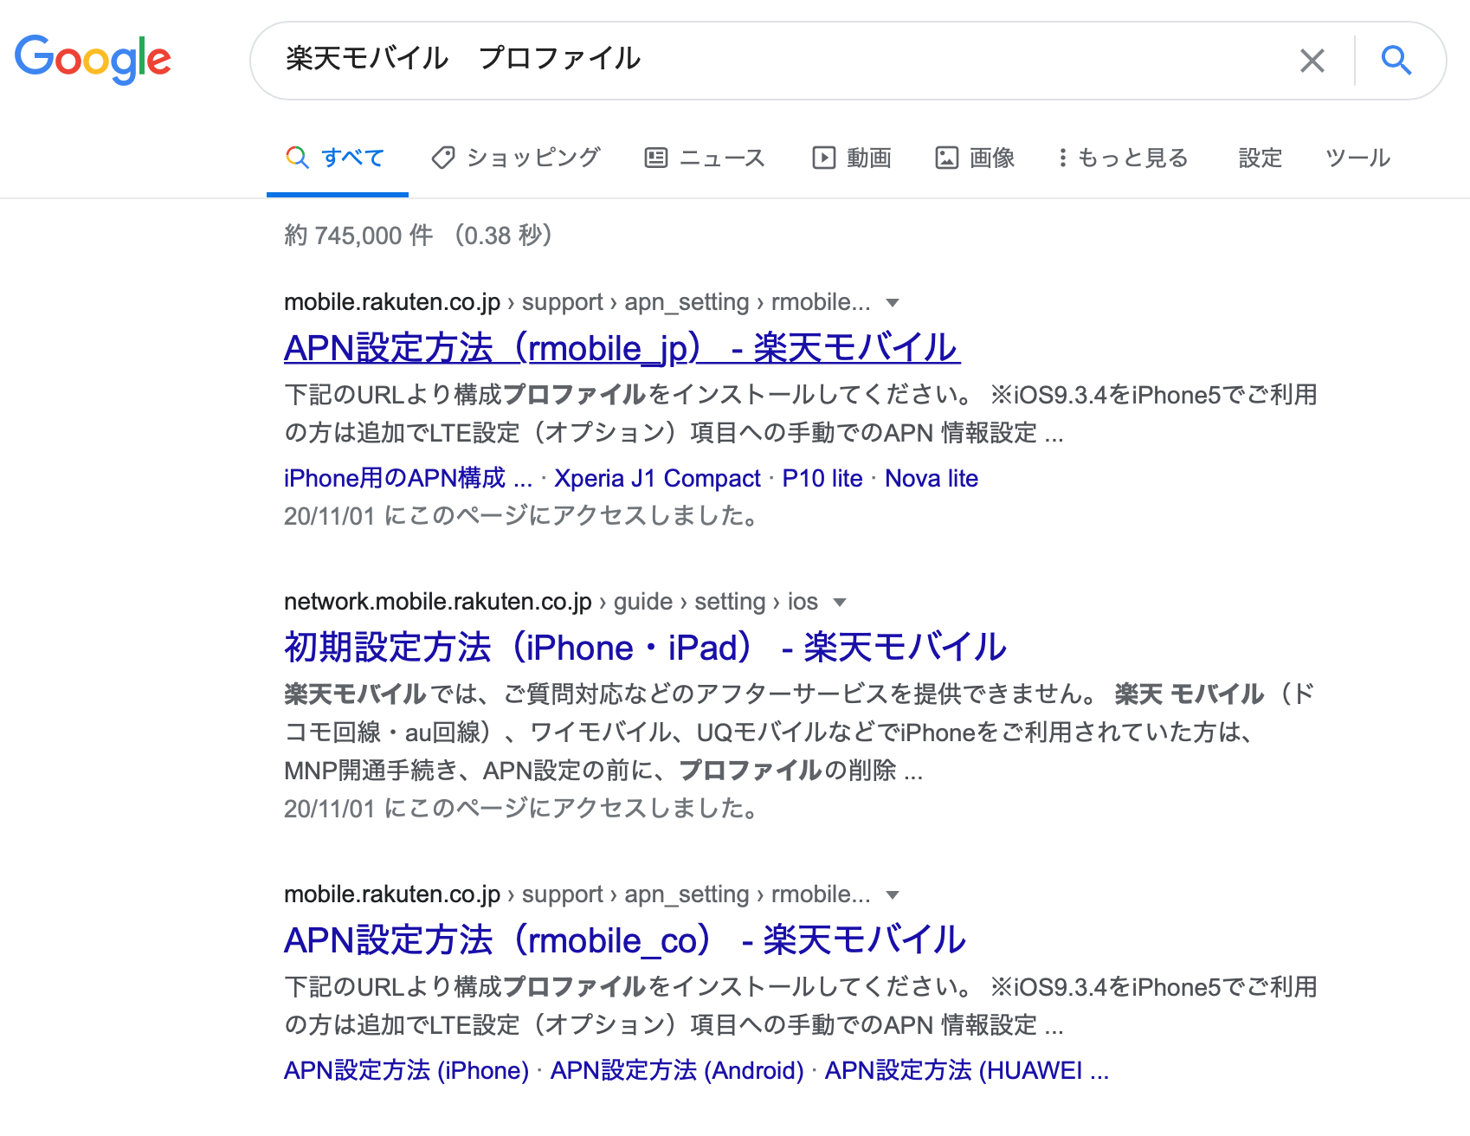This screenshot has width=1470, height=1136.
Task: Expand the dropdown arrow of the rmobile_co result URL
Action: coord(893,895)
